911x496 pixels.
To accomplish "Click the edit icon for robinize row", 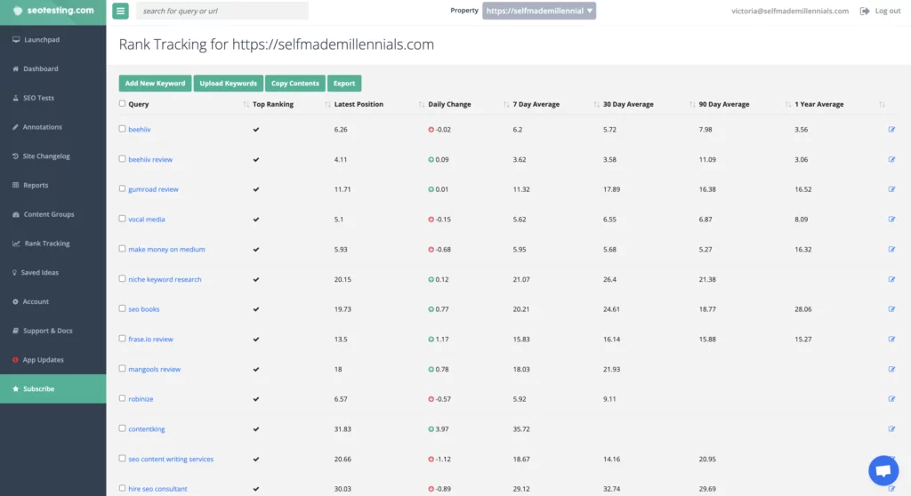I will 891,399.
